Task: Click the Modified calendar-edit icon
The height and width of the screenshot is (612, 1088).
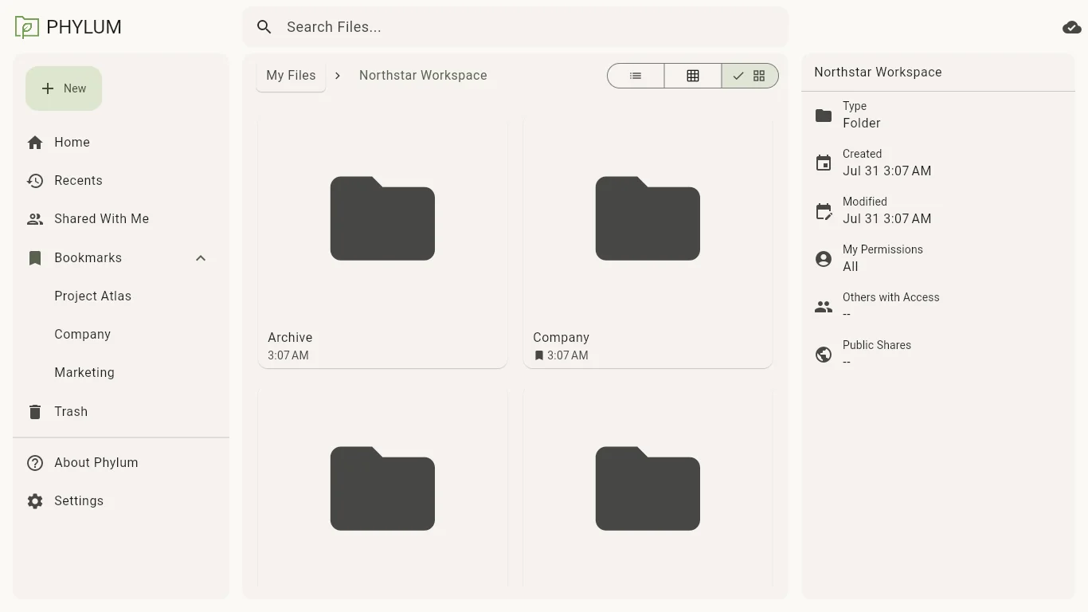Action: click(824, 211)
